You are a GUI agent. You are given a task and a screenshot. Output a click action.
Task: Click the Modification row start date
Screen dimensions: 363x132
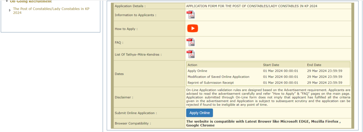click(x=281, y=77)
